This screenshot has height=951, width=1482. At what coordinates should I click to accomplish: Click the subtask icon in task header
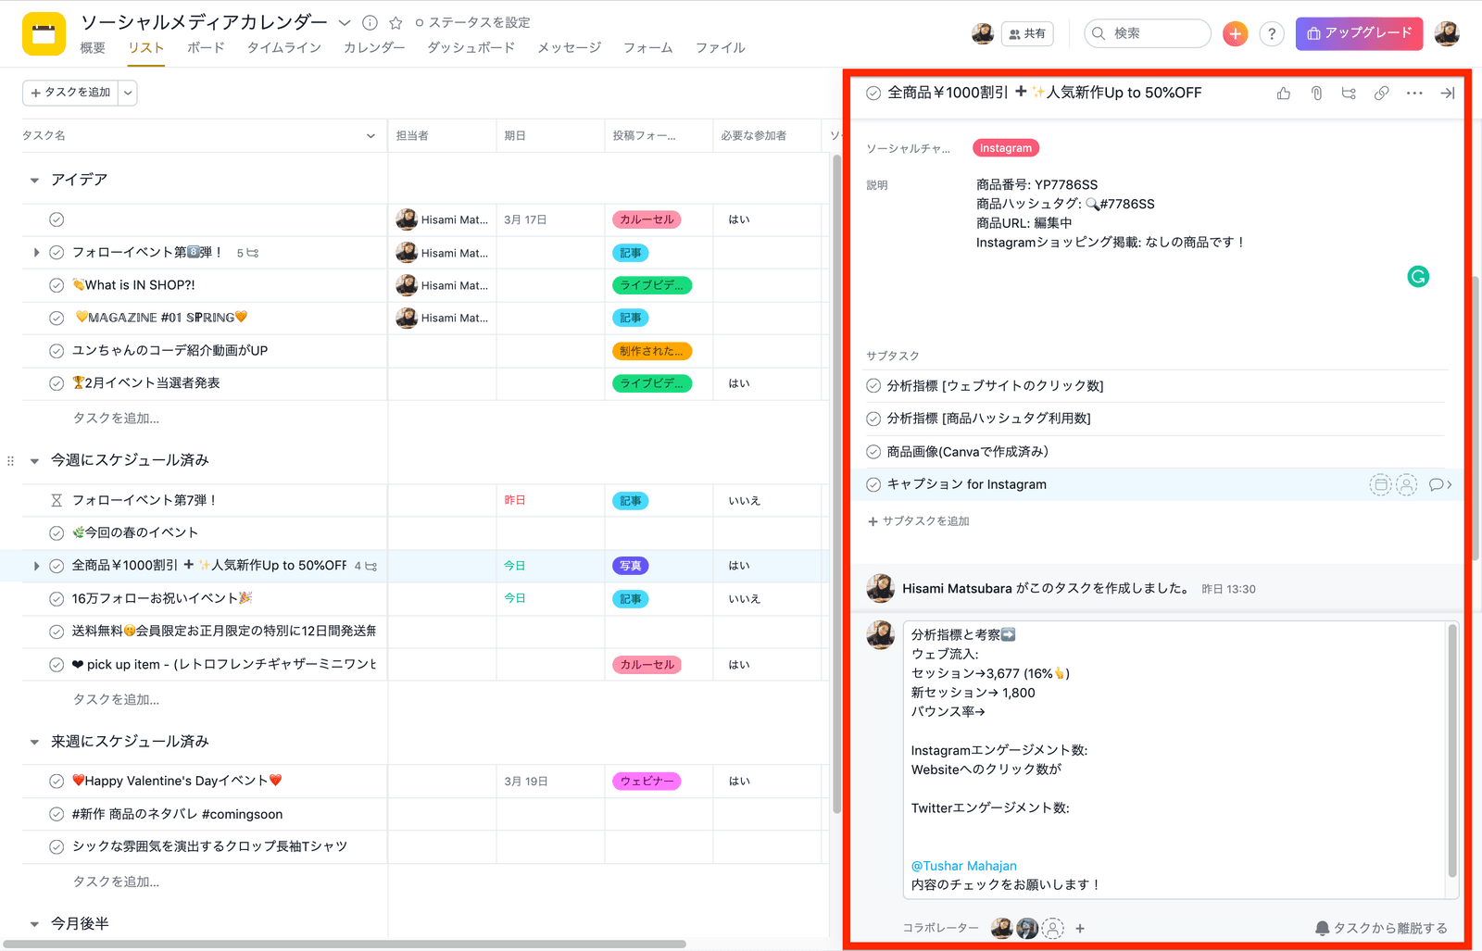(1349, 94)
